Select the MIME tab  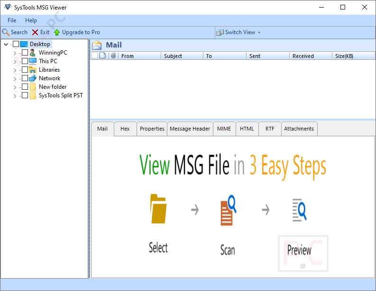[224, 129]
